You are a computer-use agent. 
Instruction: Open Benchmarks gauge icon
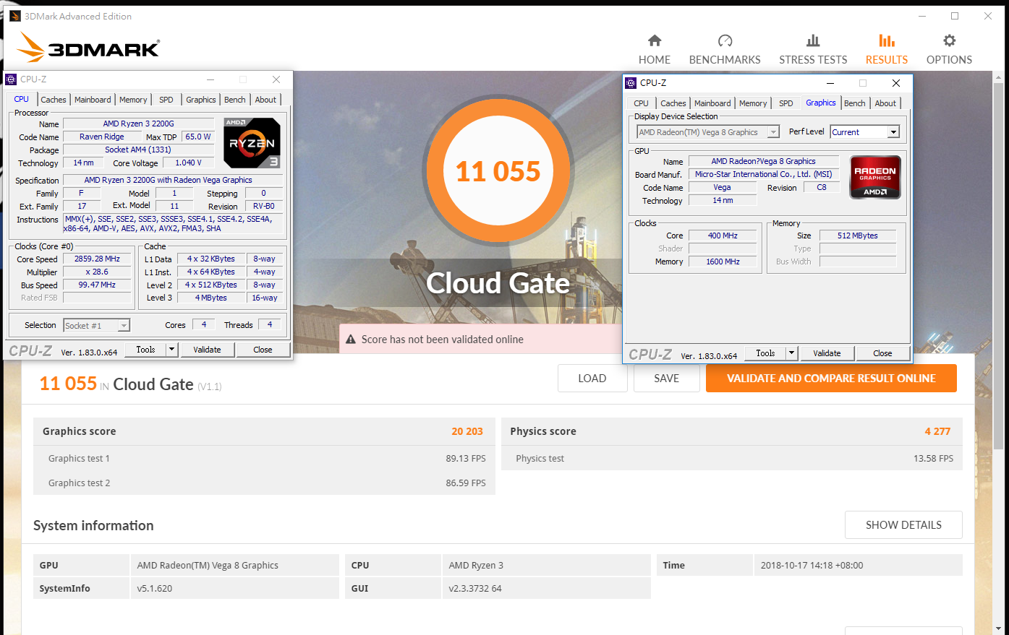(725, 40)
